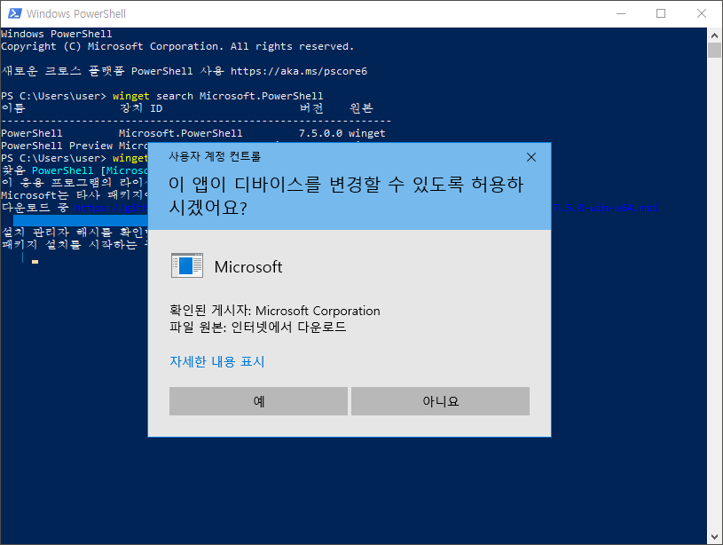Close the User Account Control dialog
Image resolution: width=723 pixels, height=545 pixels.
[x=531, y=157]
